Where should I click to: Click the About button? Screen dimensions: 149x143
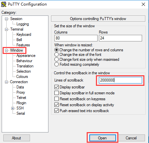tap(16, 138)
